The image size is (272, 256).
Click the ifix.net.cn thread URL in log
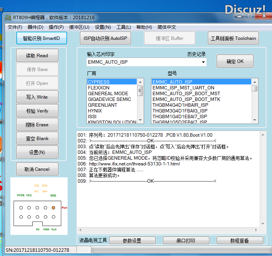coord(134,164)
